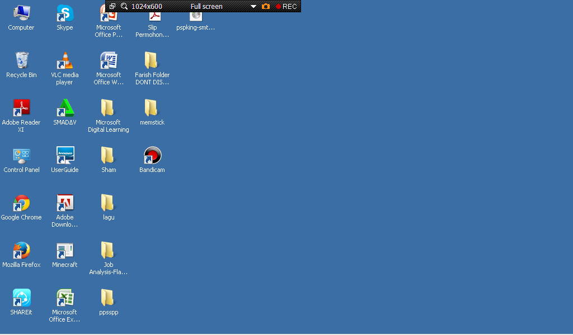Viewport: 573px width, 335px height.
Task: Select the Mozilla Firefox icon
Action: pyautogui.click(x=21, y=251)
